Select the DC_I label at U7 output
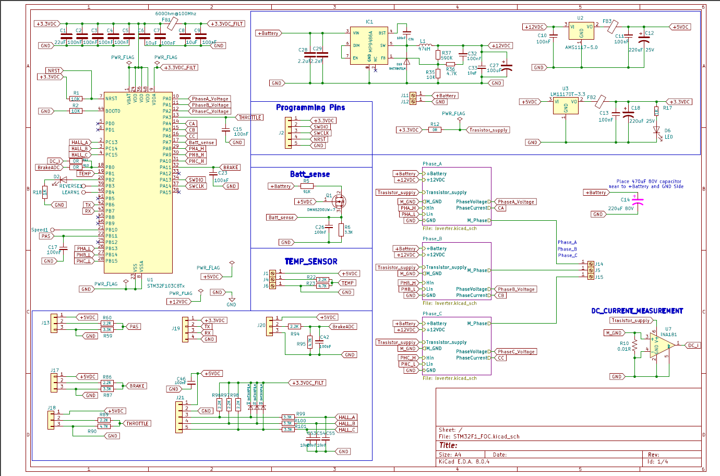 point(693,346)
